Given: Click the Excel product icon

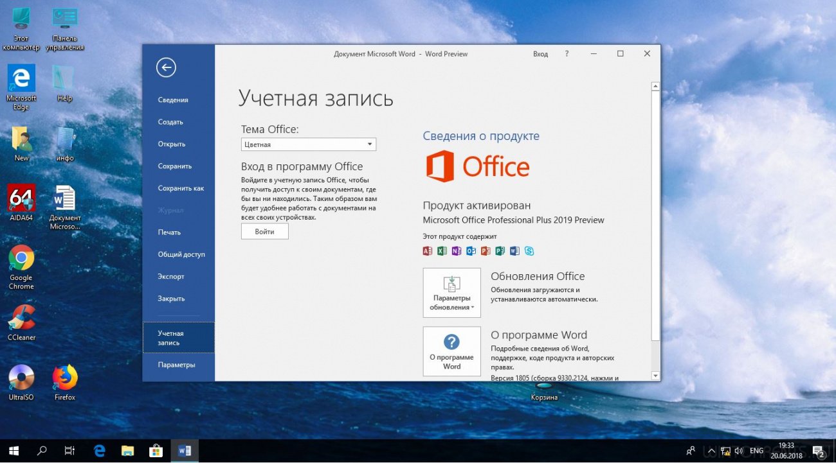Looking at the screenshot, I should (x=442, y=251).
